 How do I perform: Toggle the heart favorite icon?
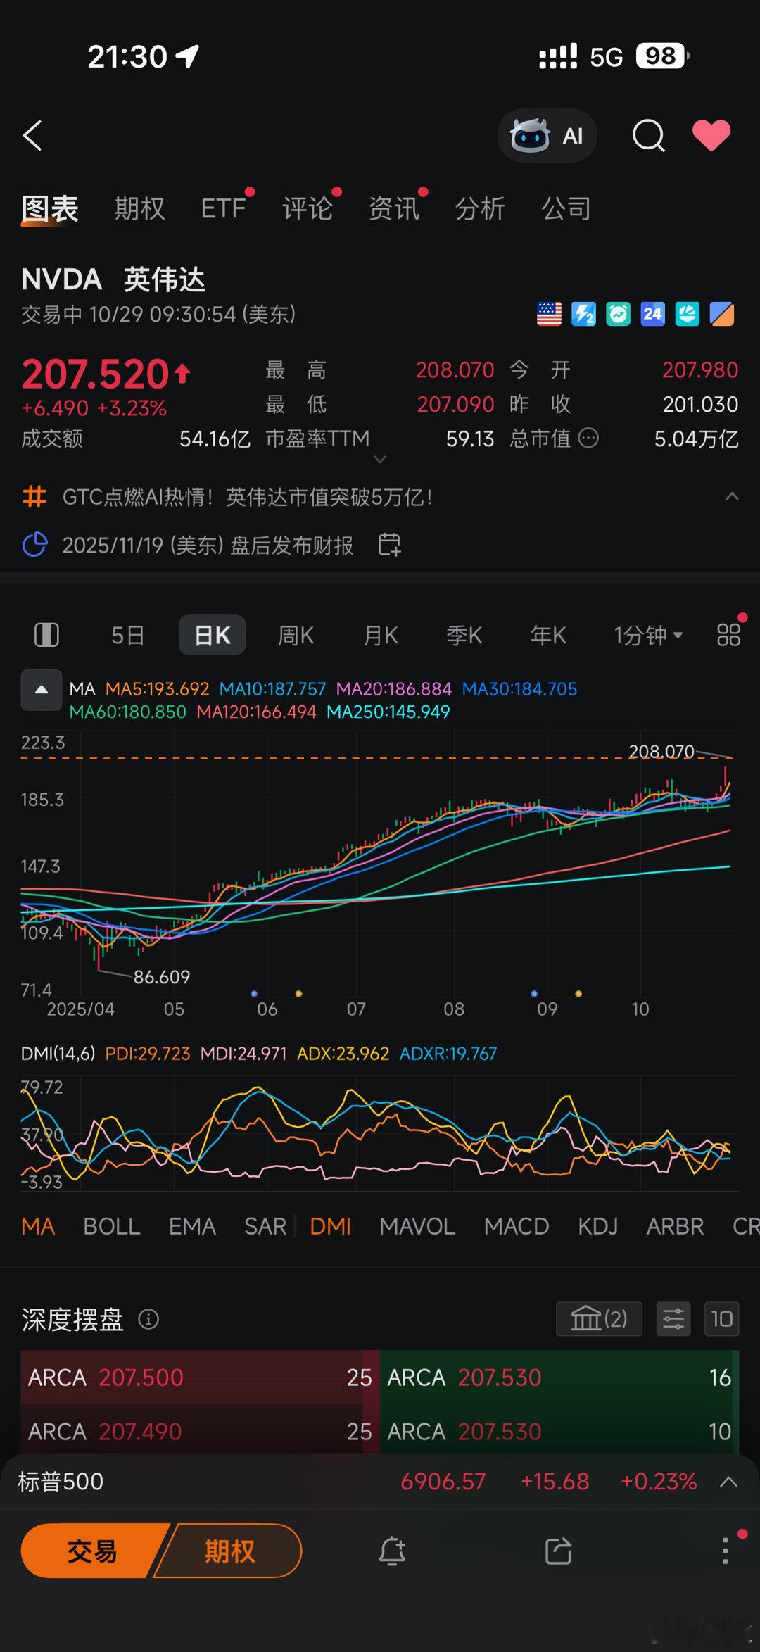[x=711, y=135]
